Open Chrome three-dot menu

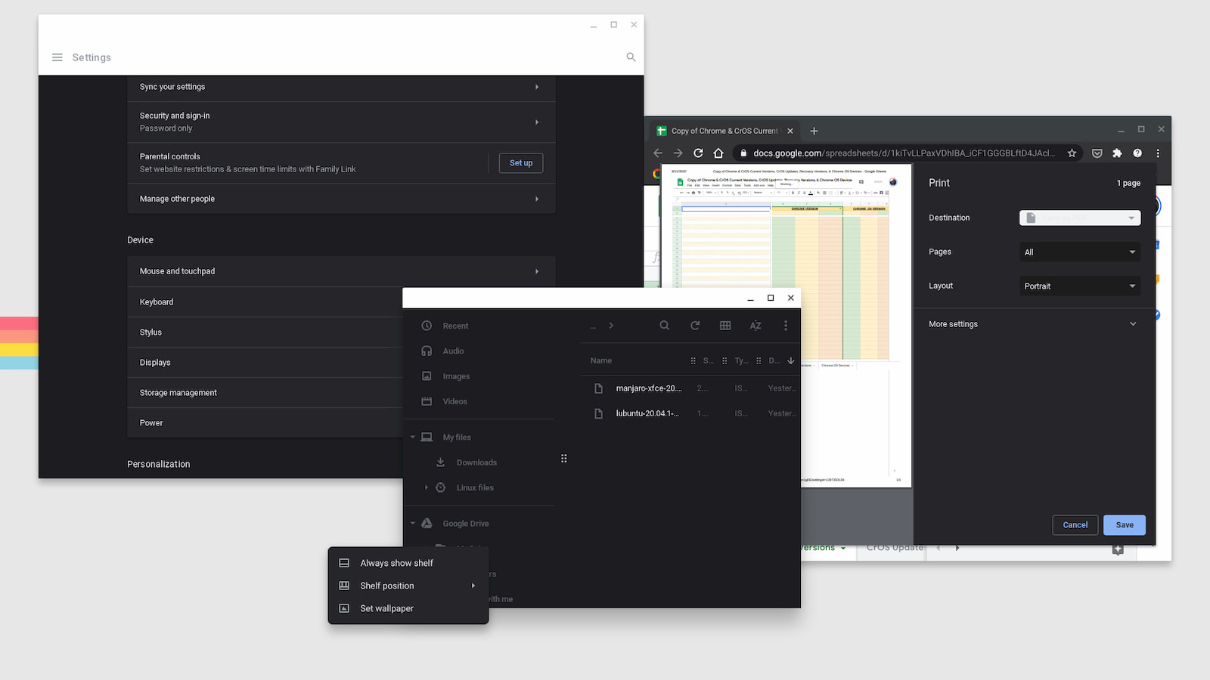[x=1158, y=153]
